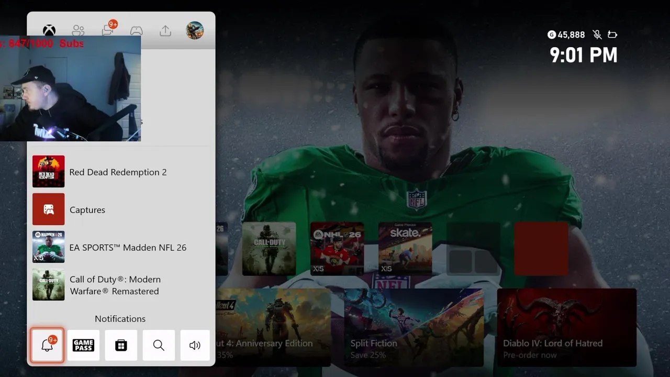Viewport: 670px width, 377px height.
Task: Select the red square tile on dashboard
Action: [541, 249]
